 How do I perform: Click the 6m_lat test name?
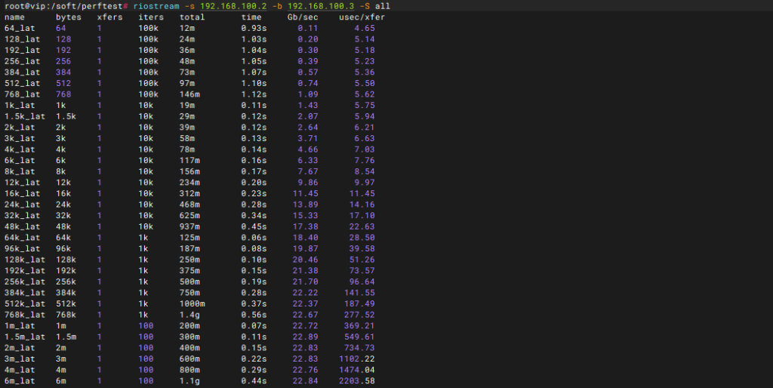click(20, 381)
